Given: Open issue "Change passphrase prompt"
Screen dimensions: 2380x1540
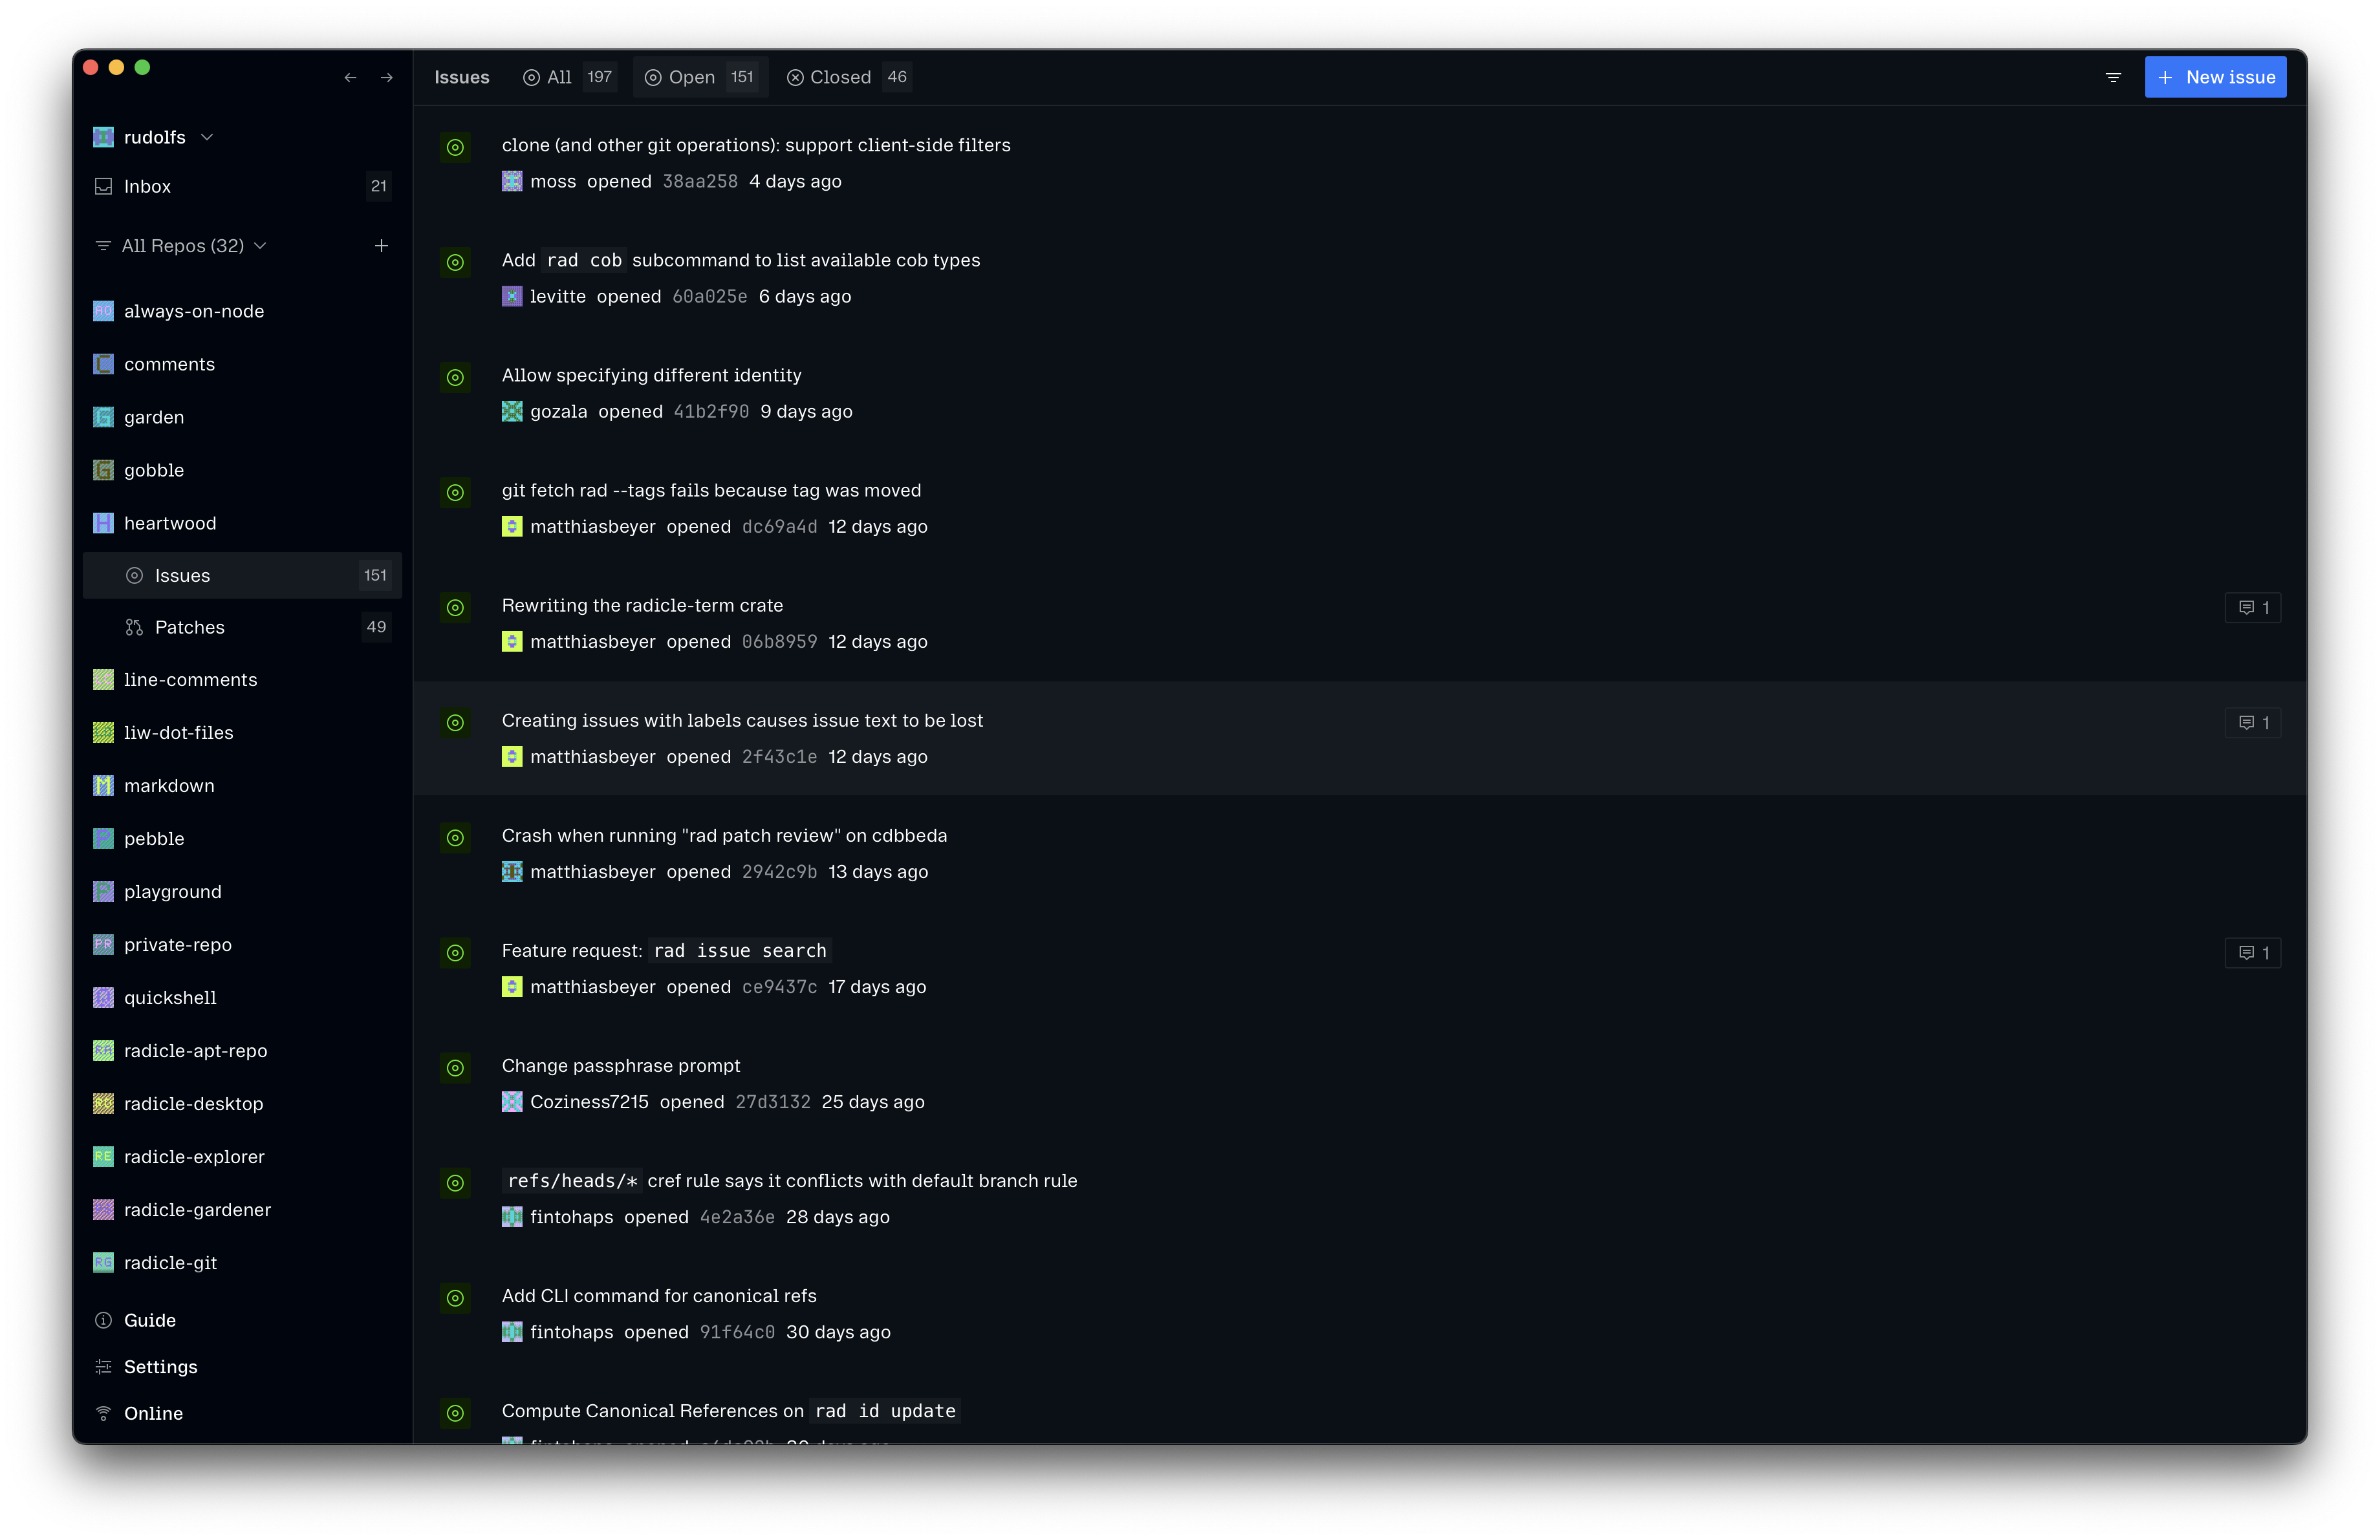Looking at the screenshot, I should tap(621, 1066).
